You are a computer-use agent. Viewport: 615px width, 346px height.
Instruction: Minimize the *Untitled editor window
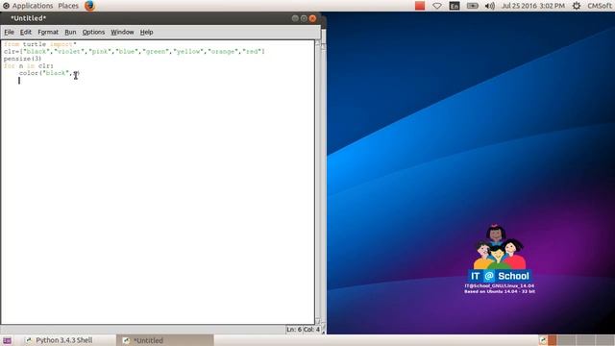(295, 18)
